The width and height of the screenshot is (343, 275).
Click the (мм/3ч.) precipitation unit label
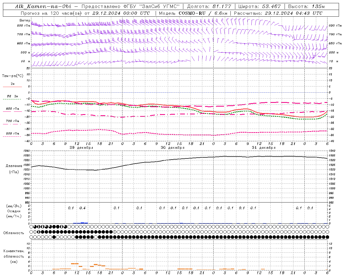pos(14,206)
